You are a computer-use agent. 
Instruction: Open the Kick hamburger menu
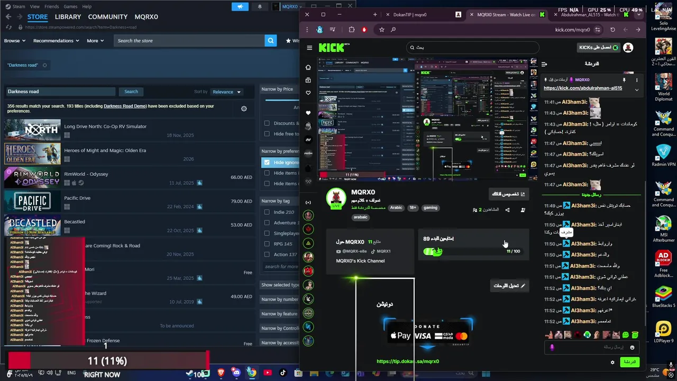tap(309, 48)
